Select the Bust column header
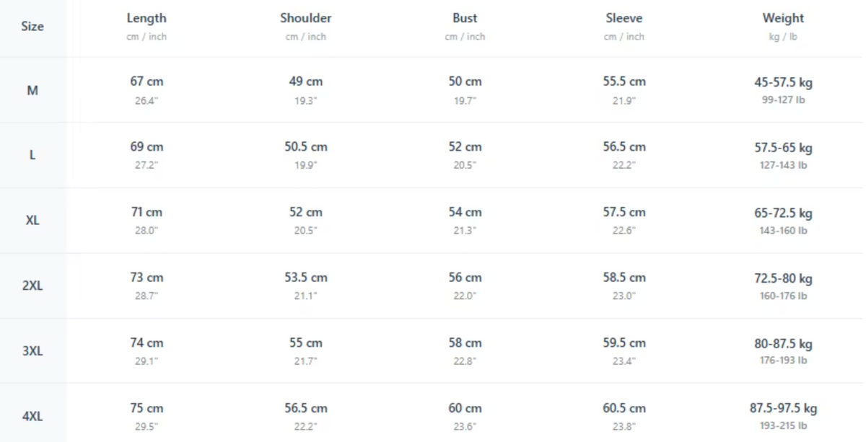The height and width of the screenshot is (442, 866). click(465, 18)
